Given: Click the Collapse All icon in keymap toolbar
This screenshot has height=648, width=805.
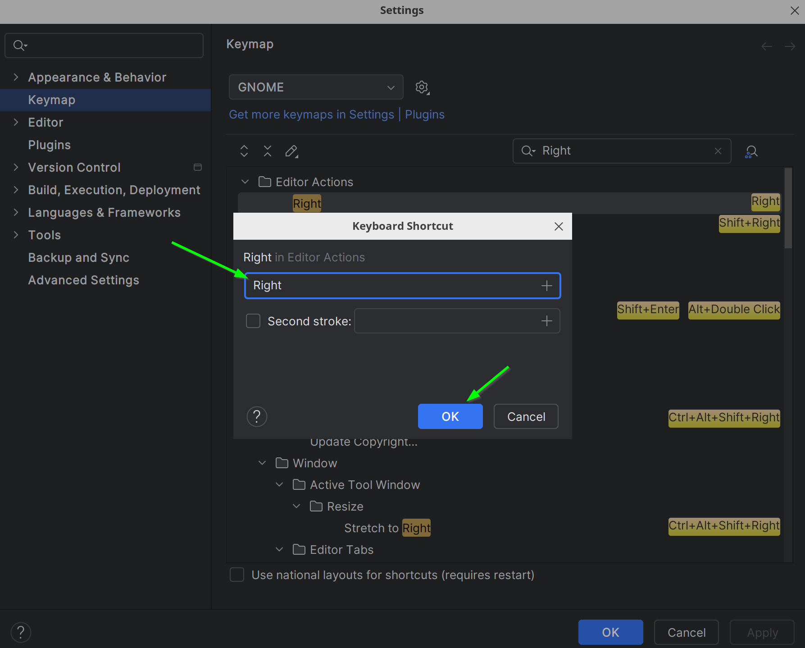Looking at the screenshot, I should click(268, 151).
